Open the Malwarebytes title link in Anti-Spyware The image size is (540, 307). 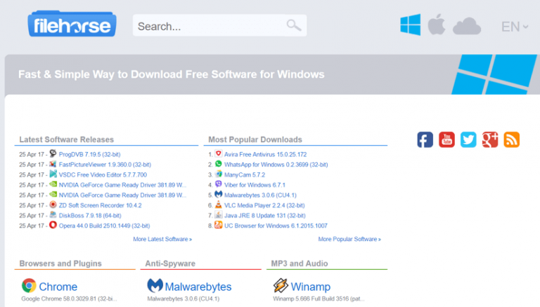point(198,287)
